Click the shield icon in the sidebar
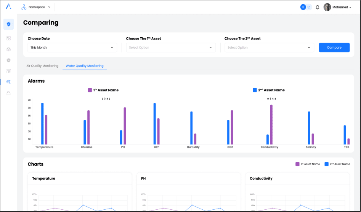Viewport: 361px width, 212px height. click(x=8, y=24)
